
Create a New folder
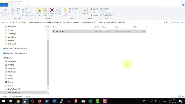coord(65,12)
